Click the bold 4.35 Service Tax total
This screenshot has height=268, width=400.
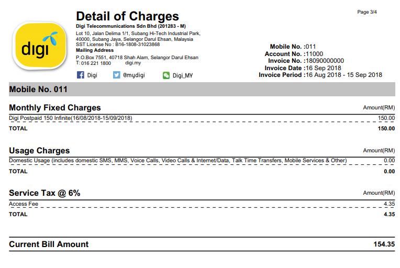pos(390,215)
